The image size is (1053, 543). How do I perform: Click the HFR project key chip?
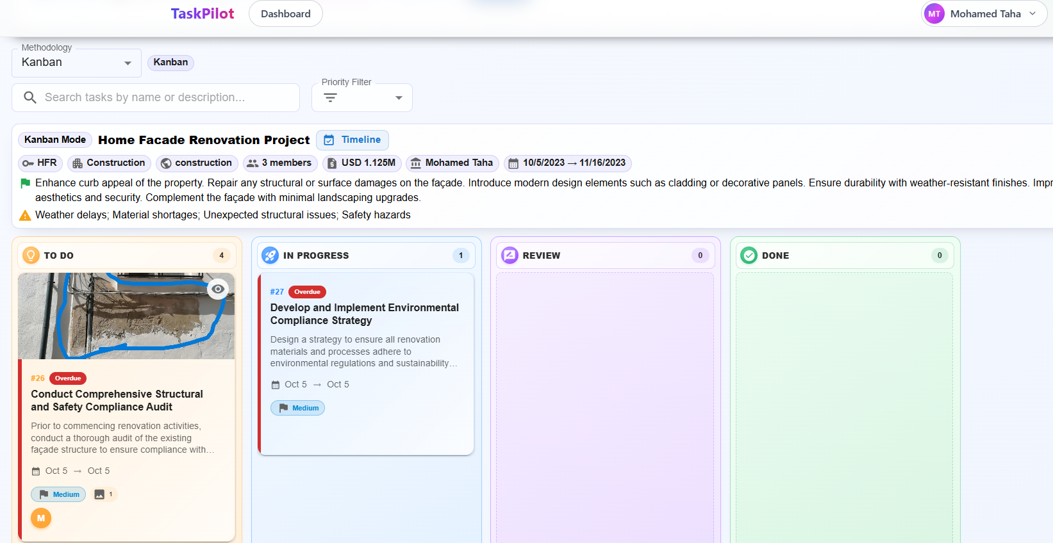(x=40, y=163)
